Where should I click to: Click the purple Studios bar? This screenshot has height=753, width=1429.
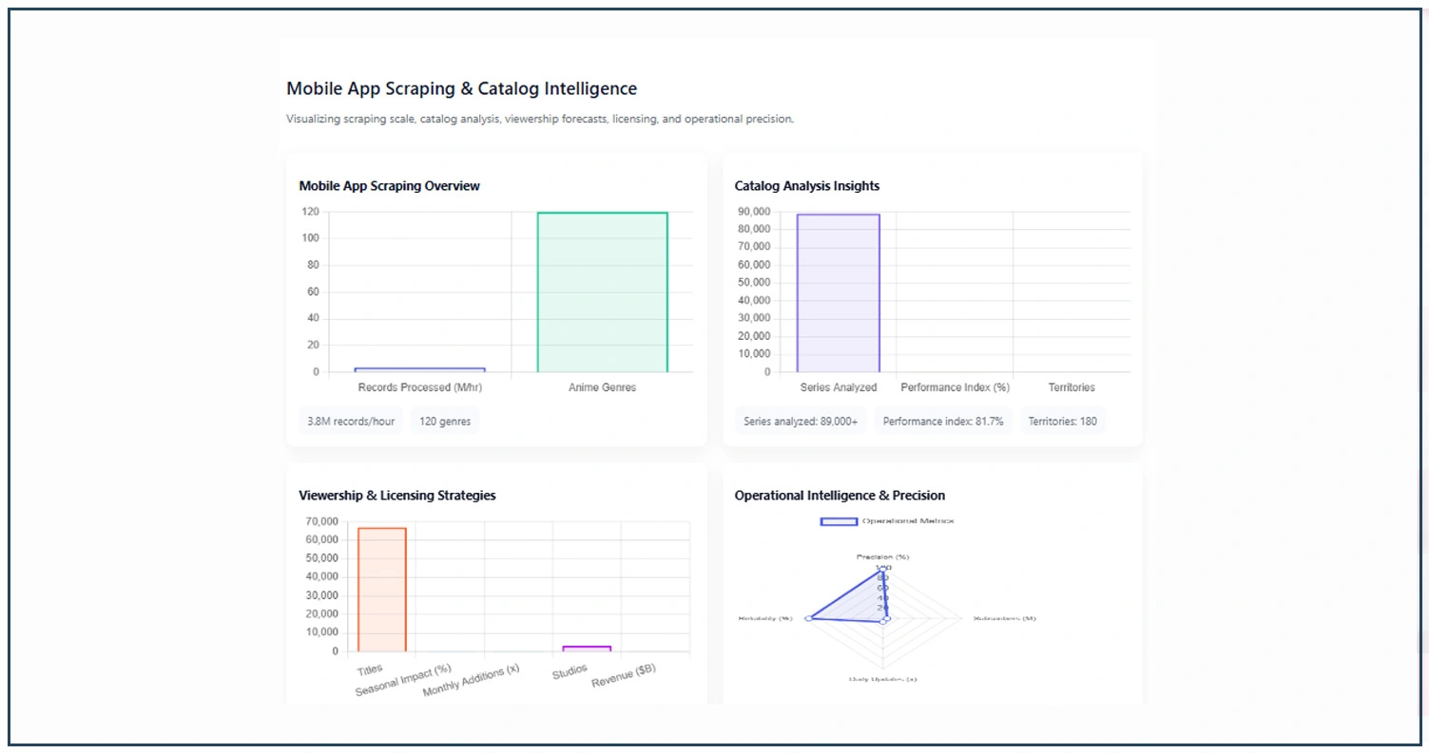pos(586,648)
